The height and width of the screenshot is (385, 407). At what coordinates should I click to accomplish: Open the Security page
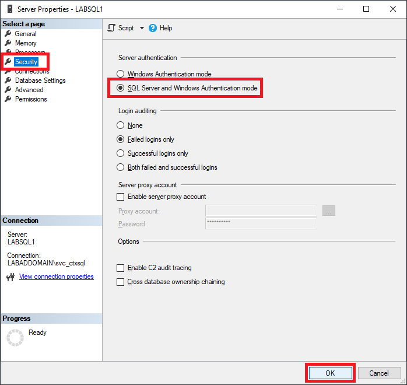point(26,62)
